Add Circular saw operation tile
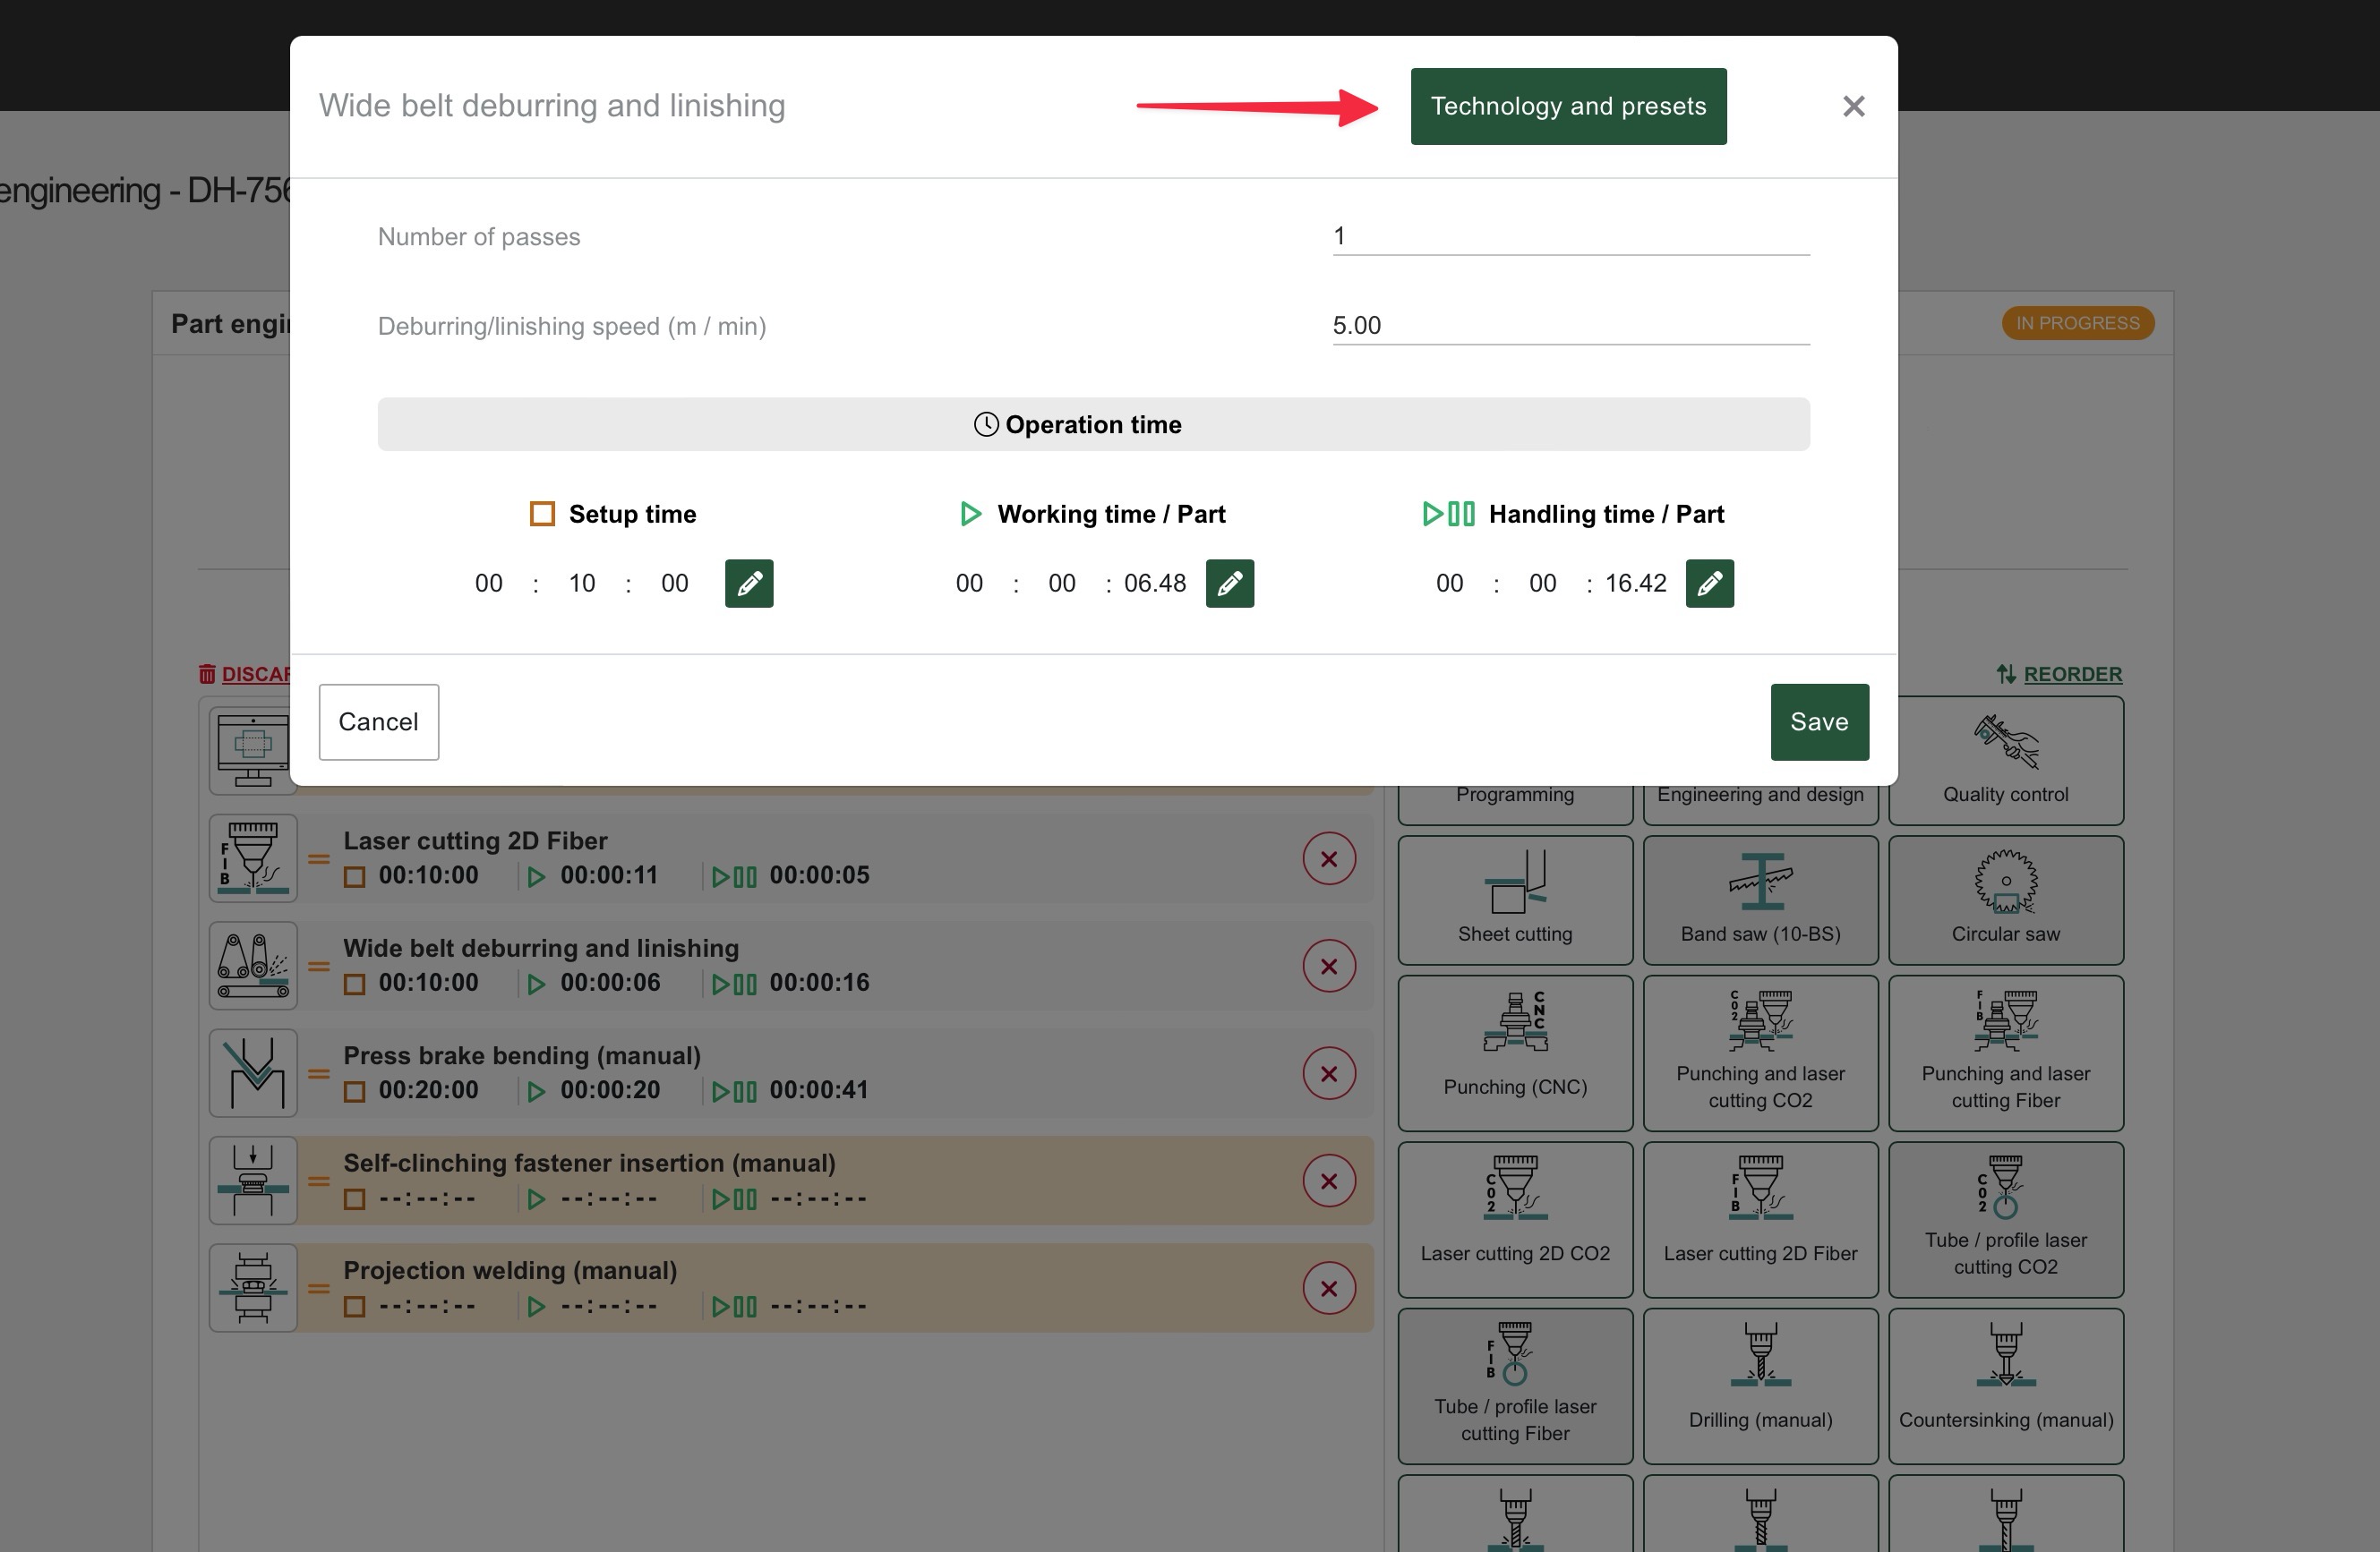The width and height of the screenshot is (2380, 1552). (2005, 900)
